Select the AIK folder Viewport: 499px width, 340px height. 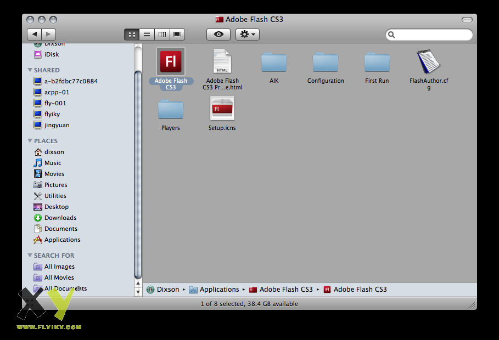tap(274, 63)
